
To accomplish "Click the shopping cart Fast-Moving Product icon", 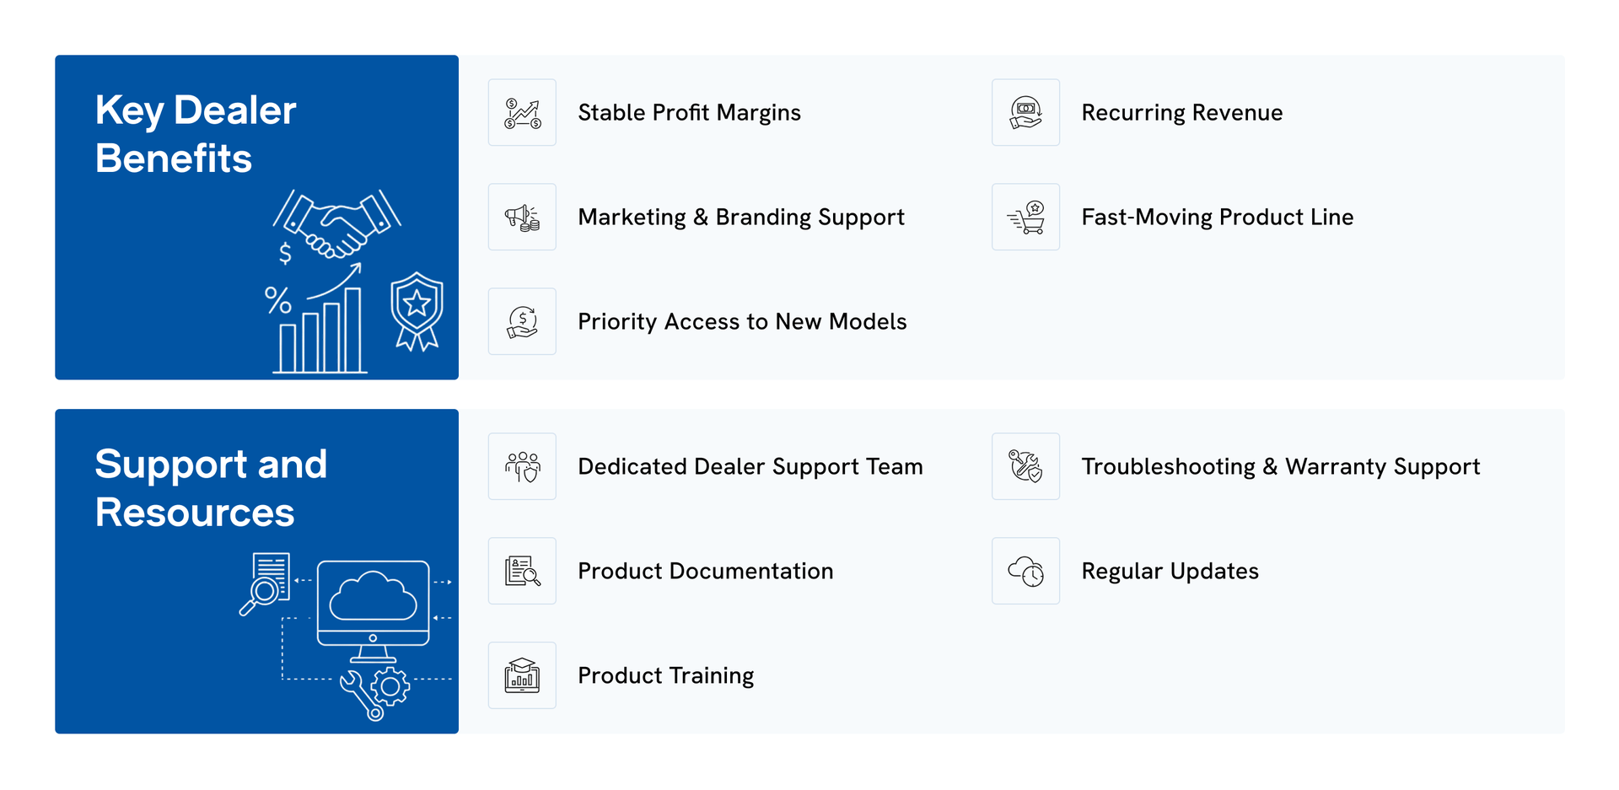I will point(1025,218).
